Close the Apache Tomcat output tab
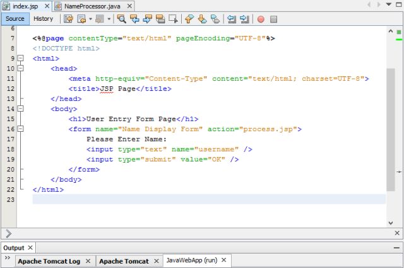Screen dimensions: 404x268 [x=155, y=261]
